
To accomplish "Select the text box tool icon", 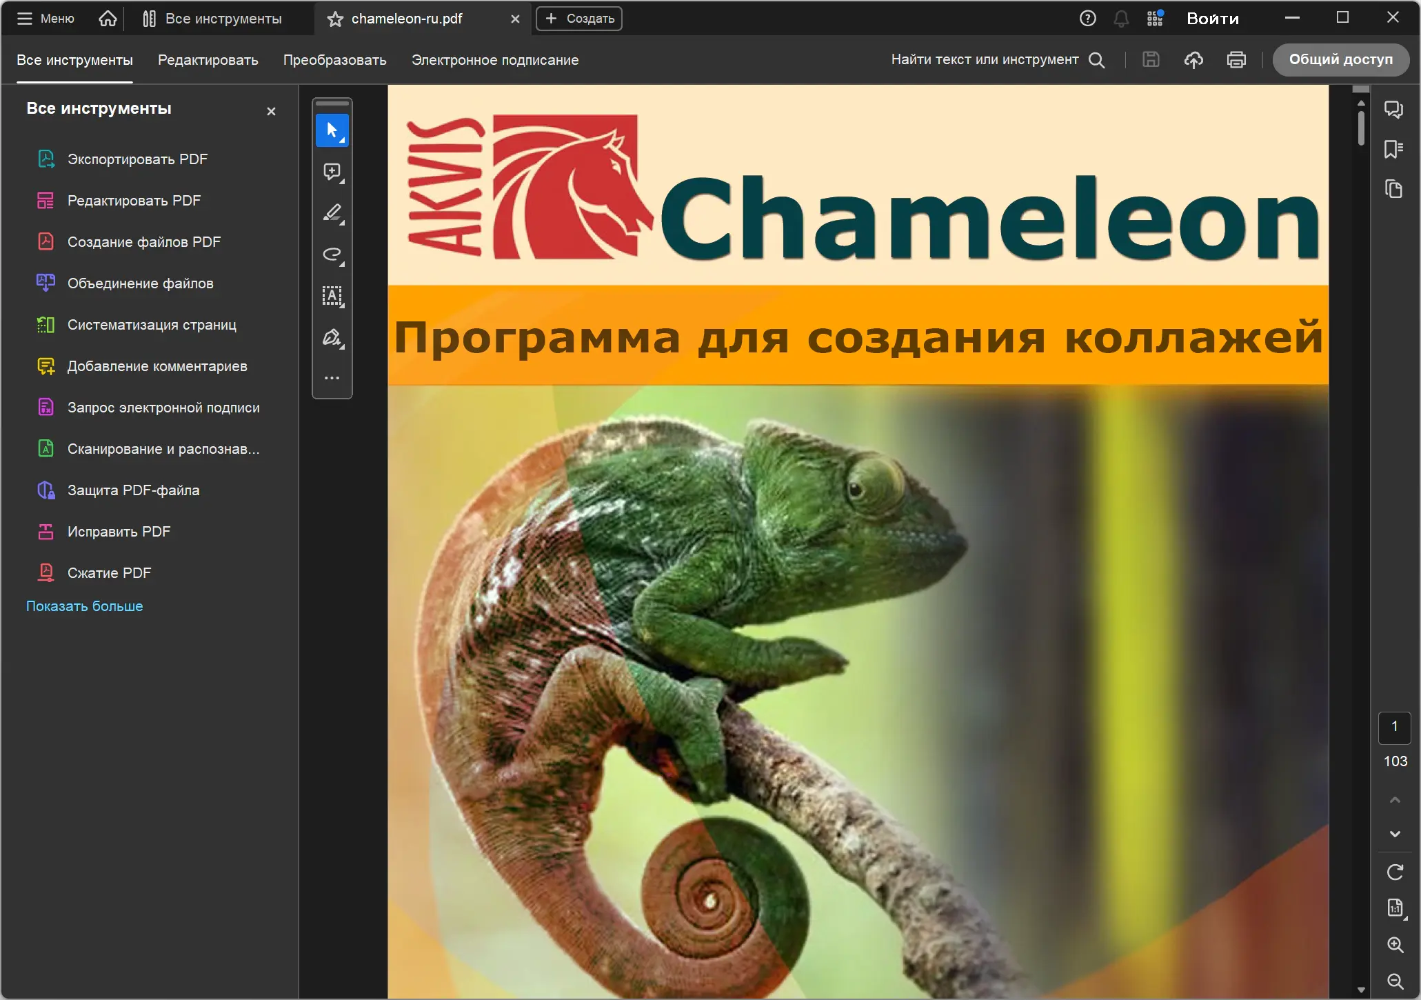I will tap(332, 295).
